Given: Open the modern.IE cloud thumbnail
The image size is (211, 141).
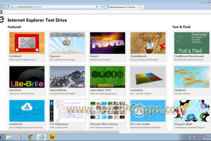Looking at the screenshot, I should coord(27,111).
